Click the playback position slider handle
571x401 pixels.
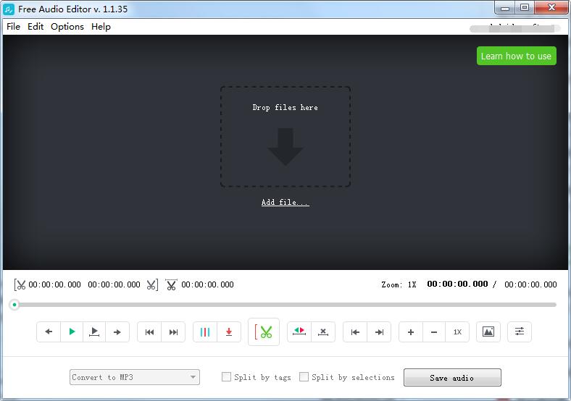pyautogui.click(x=14, y=305)
